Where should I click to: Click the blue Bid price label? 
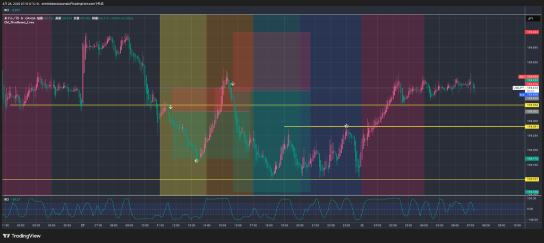[521, 94]
